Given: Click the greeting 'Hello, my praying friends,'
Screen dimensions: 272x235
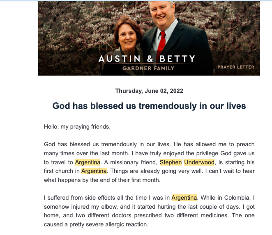Looking at the screenshot, I should tap(77, 127).
